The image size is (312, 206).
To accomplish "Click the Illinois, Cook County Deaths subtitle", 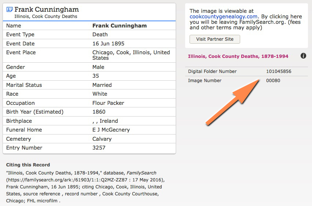I will click(x=46, y=16).
